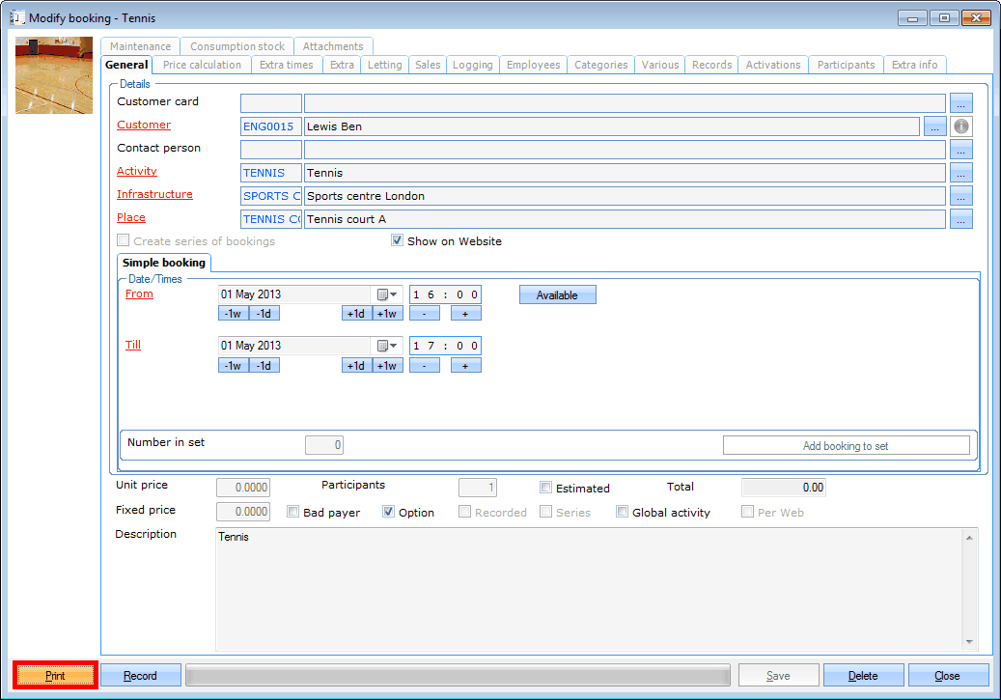Screen dimensions: 1001x700
Task: Switch to the Price calculation tab
Action: click(x=201, y=65)
